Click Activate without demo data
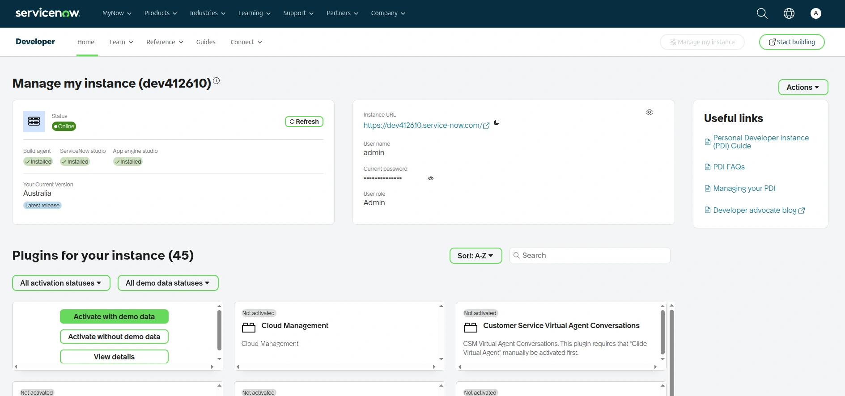The height and width of the screenshot is (396, 845). point(114,337)
